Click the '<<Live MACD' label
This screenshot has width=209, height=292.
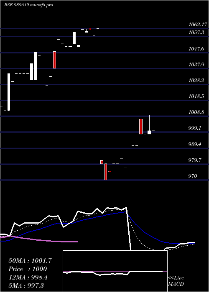(176, 281)
